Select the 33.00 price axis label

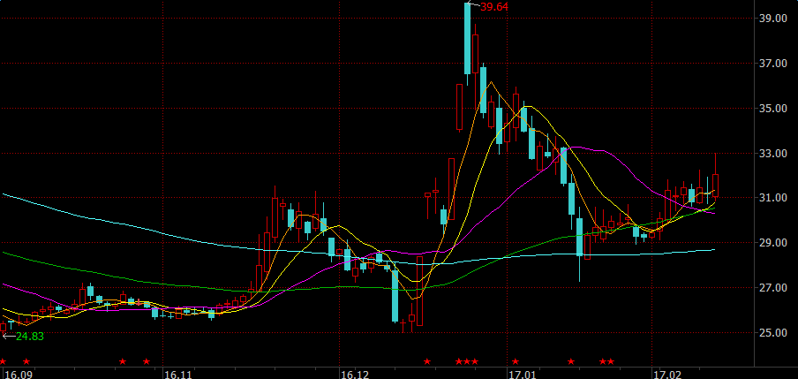tap(773, 153)
